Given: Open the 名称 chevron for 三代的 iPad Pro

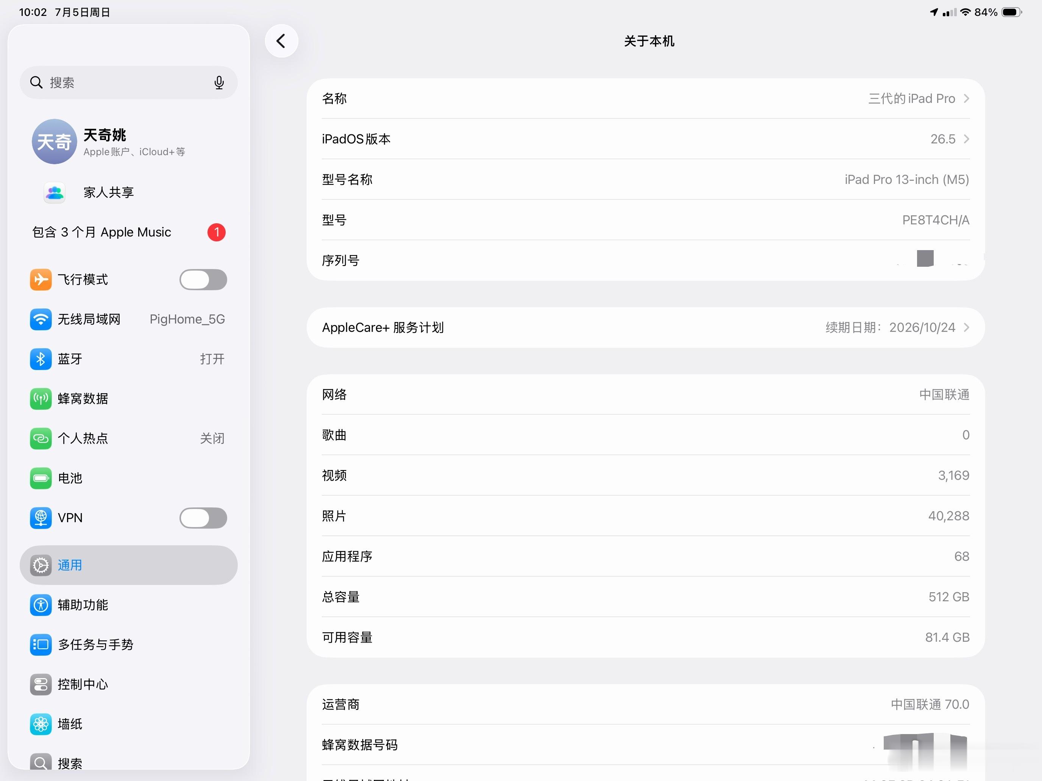Looking at the screenshot, I should [x=967, y=98].
